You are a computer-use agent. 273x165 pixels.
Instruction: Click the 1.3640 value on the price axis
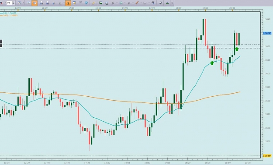click(x=267, y=19)
